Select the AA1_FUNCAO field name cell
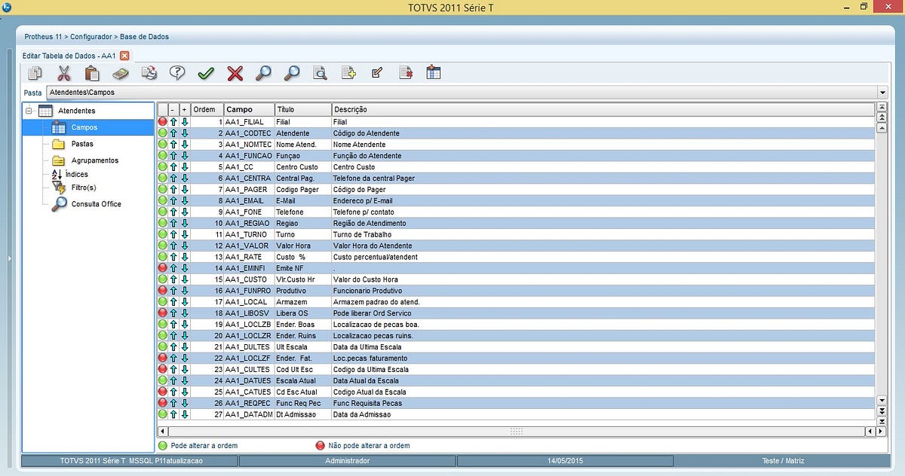This screenshot has height=476, width=905. point(249,156)
